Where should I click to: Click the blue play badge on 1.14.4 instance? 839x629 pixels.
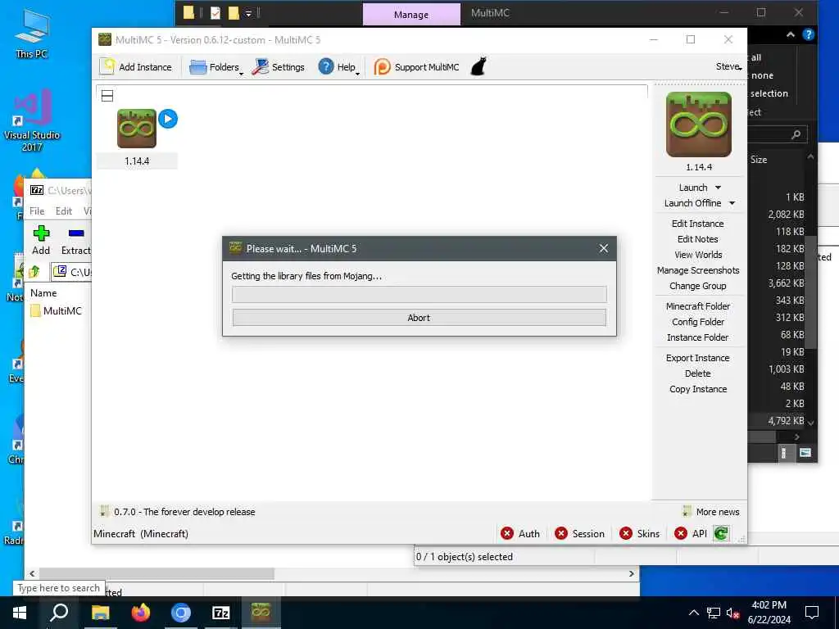coord(168,119)
